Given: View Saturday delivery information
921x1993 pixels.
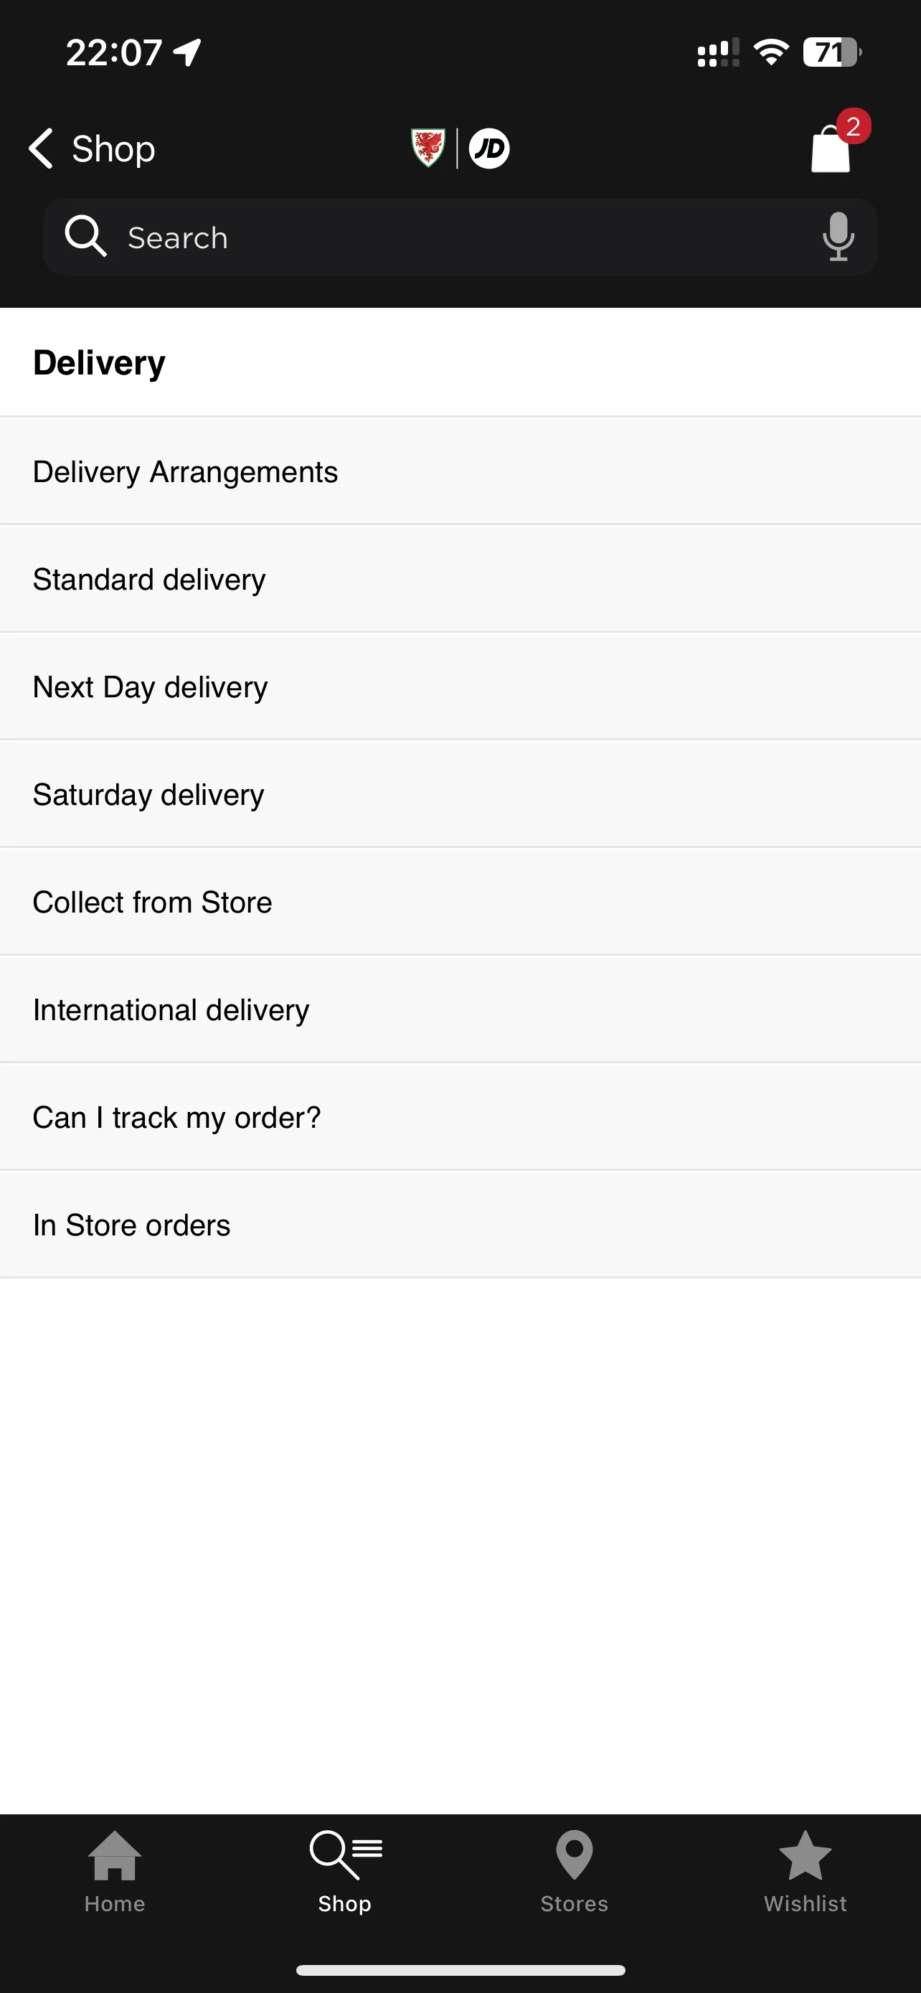Looking at the screenshot, I should [460, 793].
